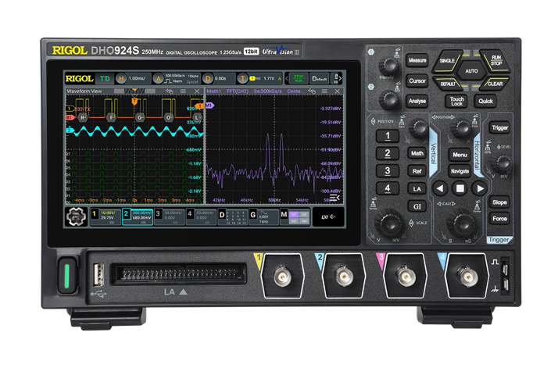Toggle channel 2 with the front panel button
The height and width of the screenshot is (368, 551).
click(x=387, y=153)
